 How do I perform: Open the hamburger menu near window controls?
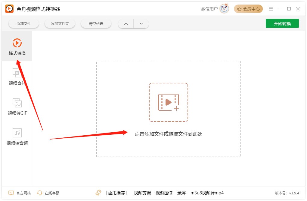[271, 9]
